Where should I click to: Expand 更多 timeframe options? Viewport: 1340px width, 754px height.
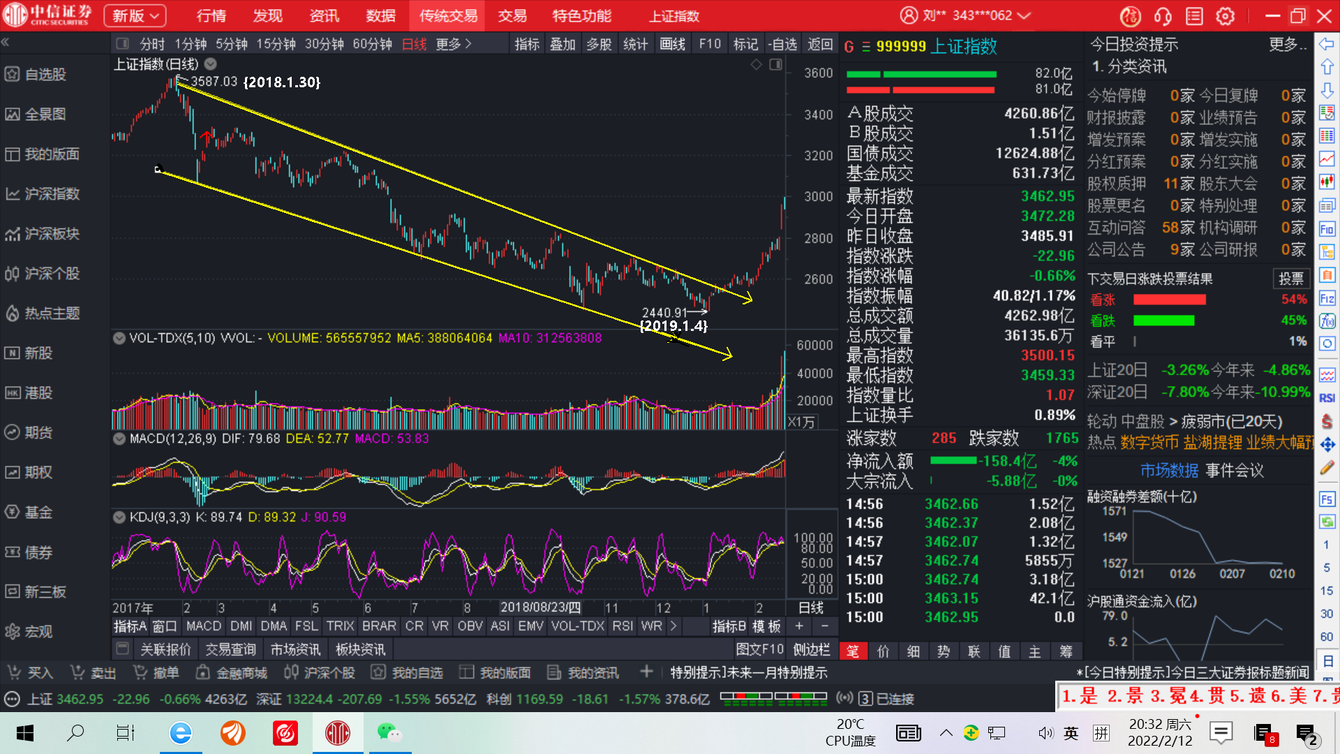click(x=454, y=44)
